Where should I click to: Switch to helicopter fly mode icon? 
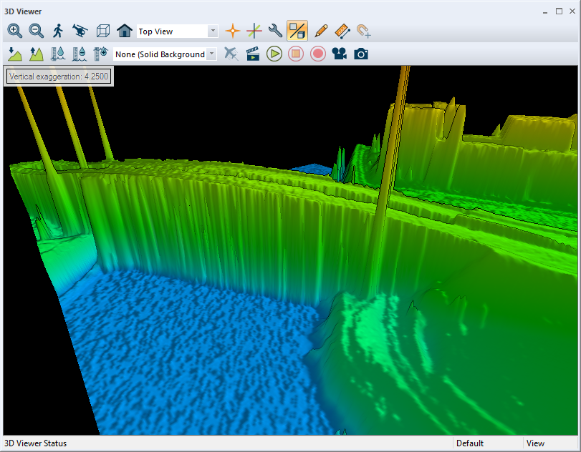pyautogui.click(x=80, y=31)
